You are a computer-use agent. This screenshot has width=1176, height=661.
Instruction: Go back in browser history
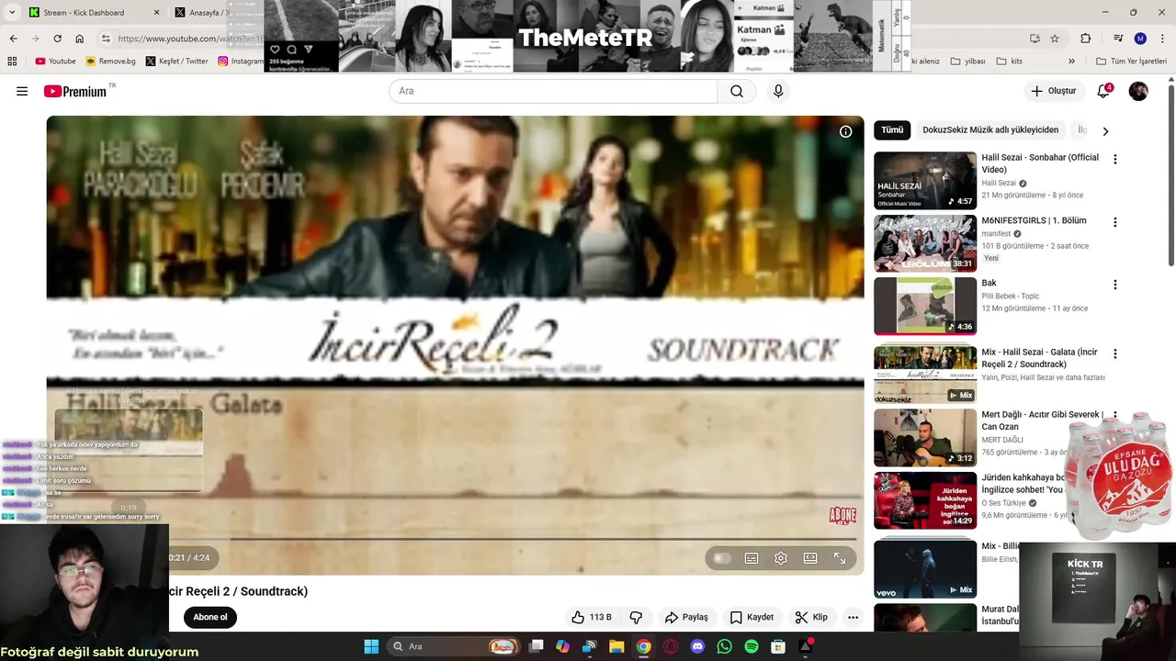tap(13, 39)
